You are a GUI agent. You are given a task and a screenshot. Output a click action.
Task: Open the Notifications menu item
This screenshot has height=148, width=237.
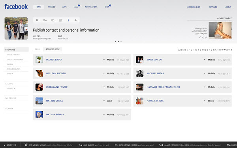(x=91, y=7)
